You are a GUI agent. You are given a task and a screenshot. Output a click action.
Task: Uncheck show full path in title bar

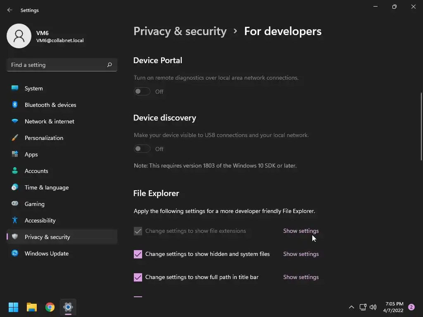click(x=138, y=277)
